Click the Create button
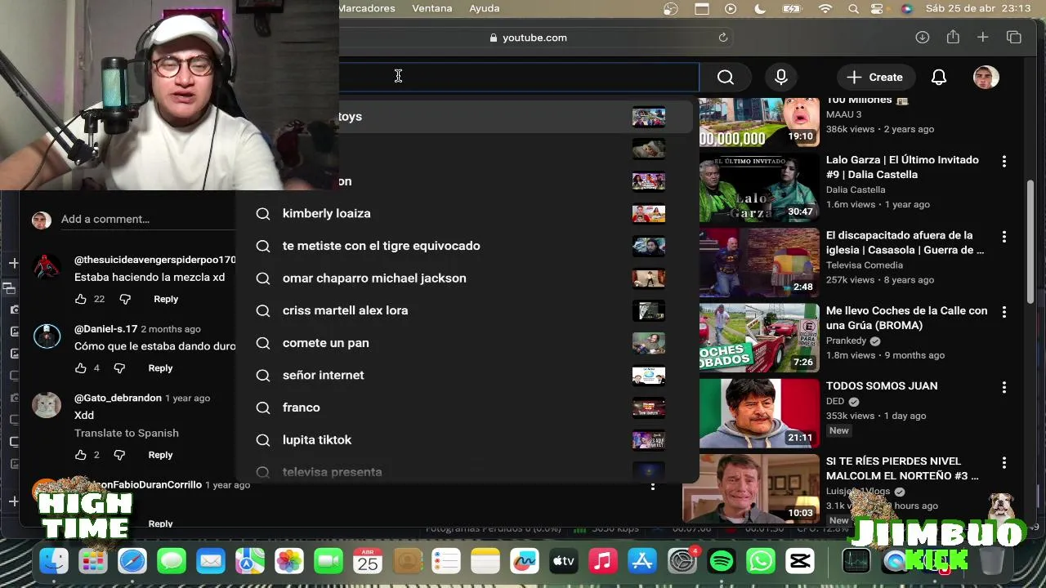This screenshot has width=1046, height=588. pos(874,77)
